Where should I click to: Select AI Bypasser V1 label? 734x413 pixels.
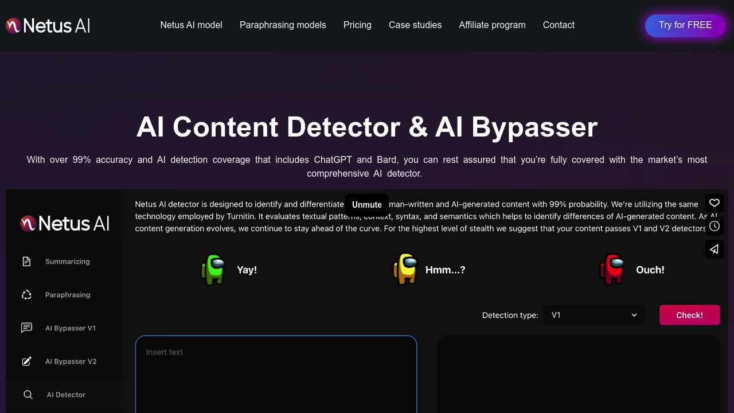71,328
